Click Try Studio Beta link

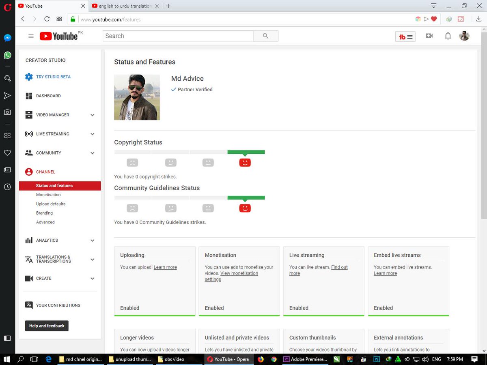click(x=53, y=77)
